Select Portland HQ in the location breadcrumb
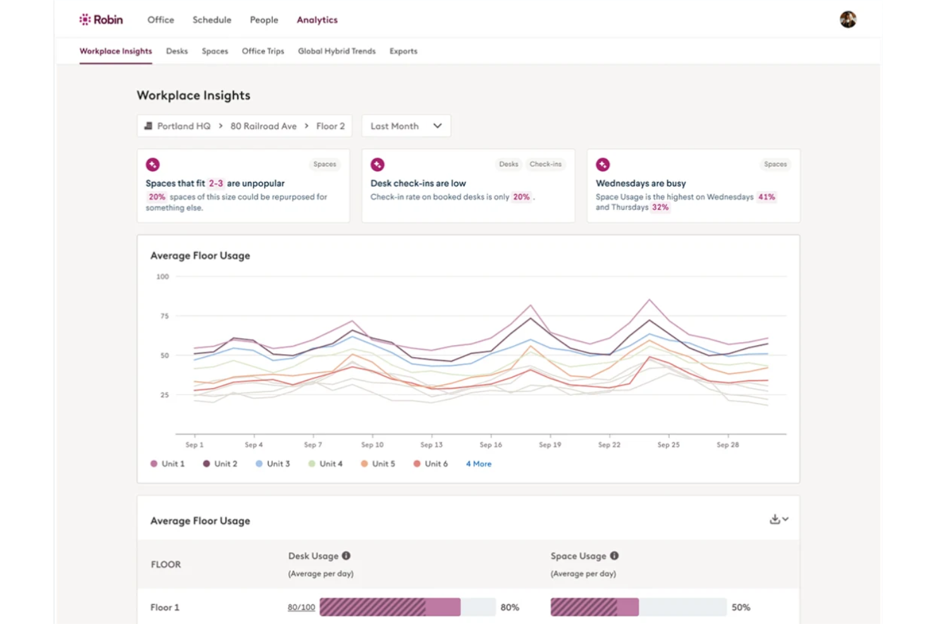Image resolution: width=936 pixels, height=624 pixels. (184, 126)
